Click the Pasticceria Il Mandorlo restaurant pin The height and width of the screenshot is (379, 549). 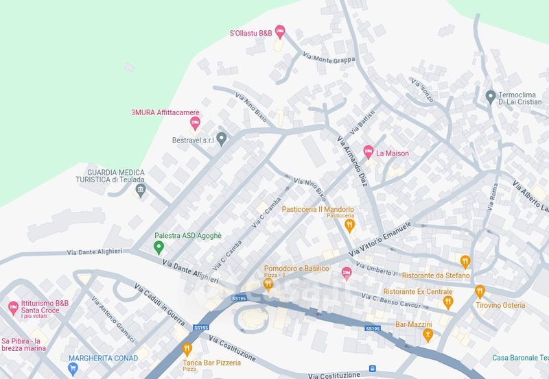[x=349, y=225]
